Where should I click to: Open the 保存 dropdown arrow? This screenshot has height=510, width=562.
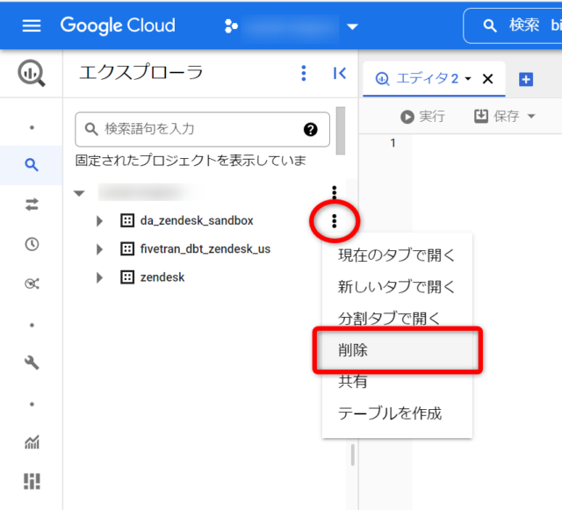[531, 116]
